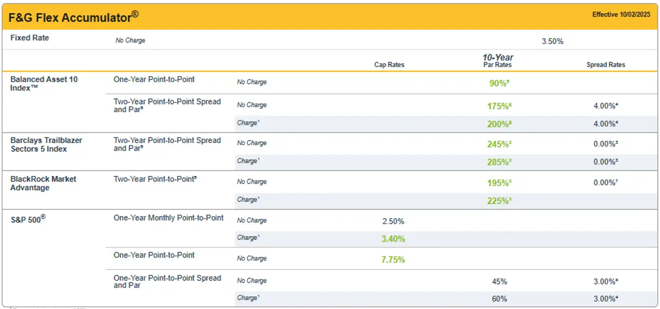Select the Balanced Asset 10 Index label

pos(44,84)
